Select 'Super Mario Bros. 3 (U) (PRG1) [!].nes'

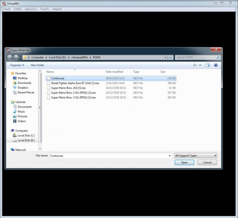(x=73, y=97)
